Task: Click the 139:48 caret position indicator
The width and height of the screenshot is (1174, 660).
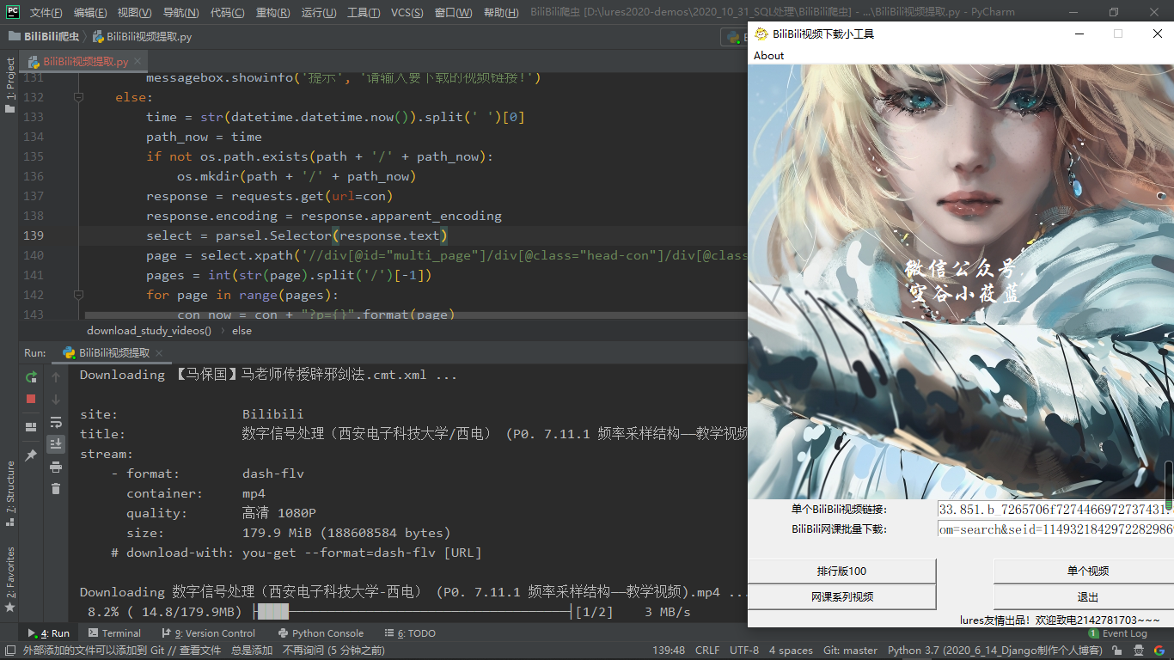Action: (x=669, y=651)
